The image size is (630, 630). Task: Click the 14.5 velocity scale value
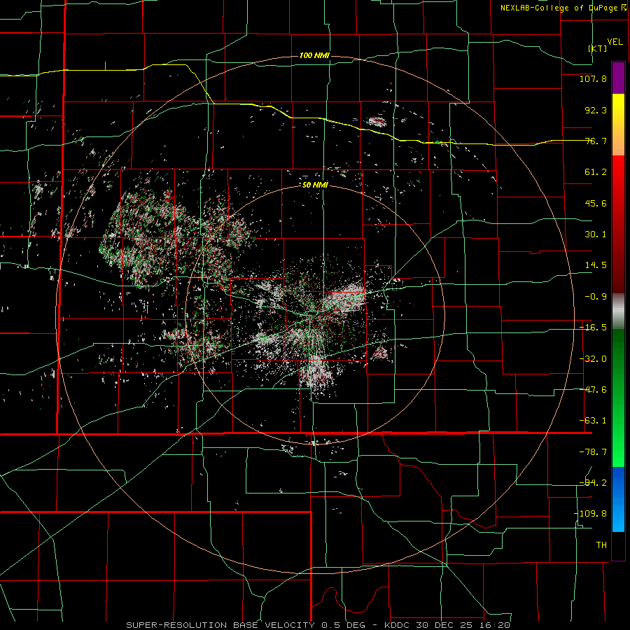[x=596, y=265]
